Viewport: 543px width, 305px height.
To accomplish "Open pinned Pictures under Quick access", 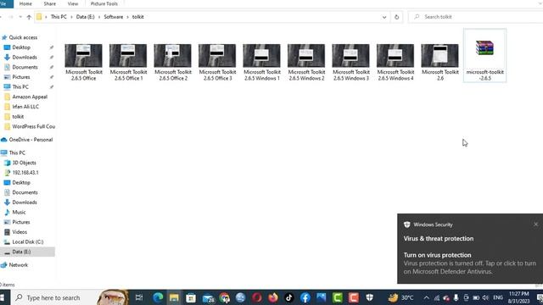I will 20,77.
